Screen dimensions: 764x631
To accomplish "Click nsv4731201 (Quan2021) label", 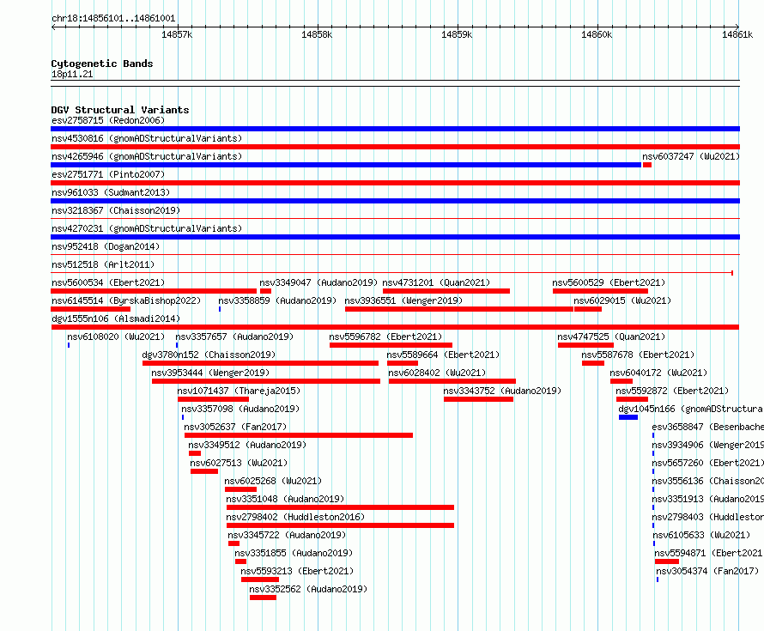I will [436, 282].
